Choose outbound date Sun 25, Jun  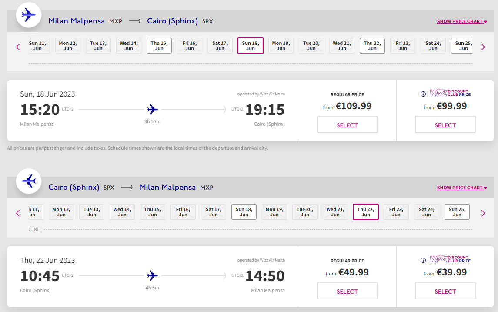coord(462,46)
